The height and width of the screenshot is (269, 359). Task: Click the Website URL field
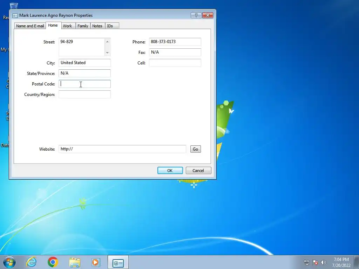tap(122, 149)
